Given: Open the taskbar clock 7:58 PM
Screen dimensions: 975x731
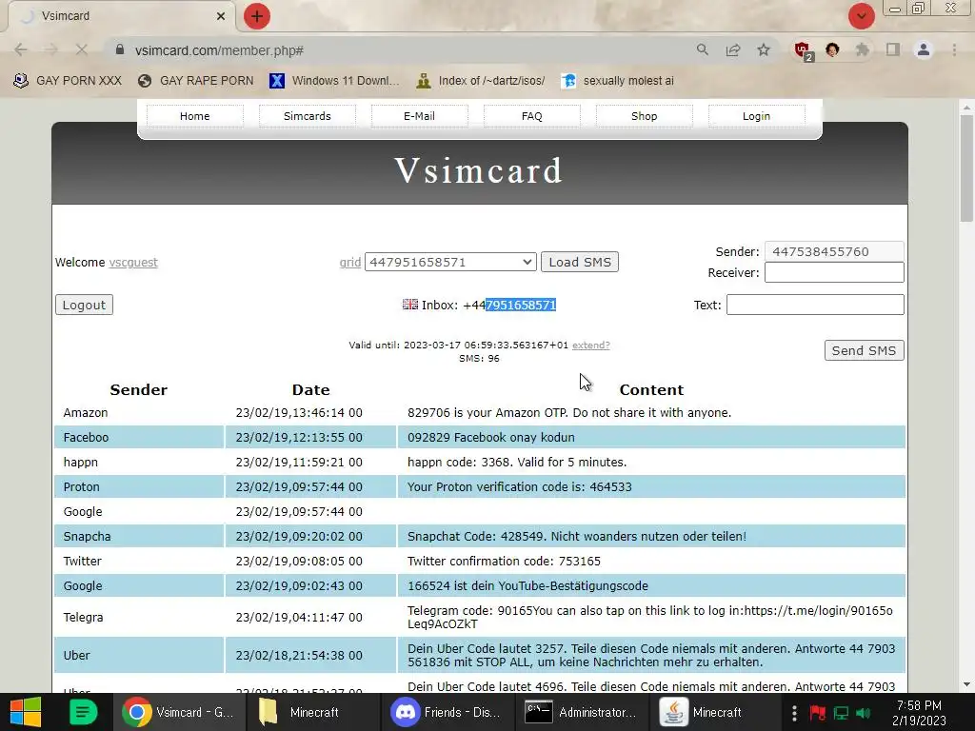Looking at the screenshot, I should tap(919, 712).
